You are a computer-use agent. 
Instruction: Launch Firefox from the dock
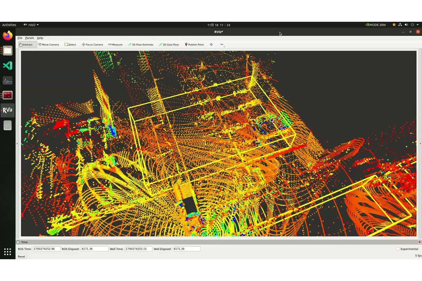[8, 36]
